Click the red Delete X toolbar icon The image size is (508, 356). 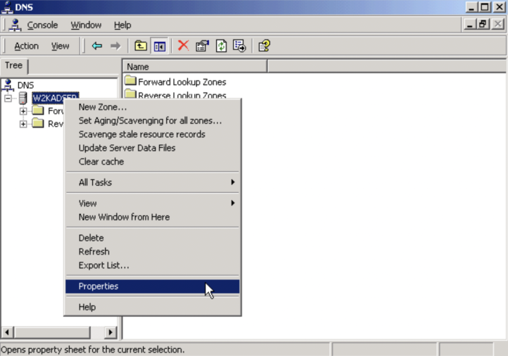tap(183, 46)
